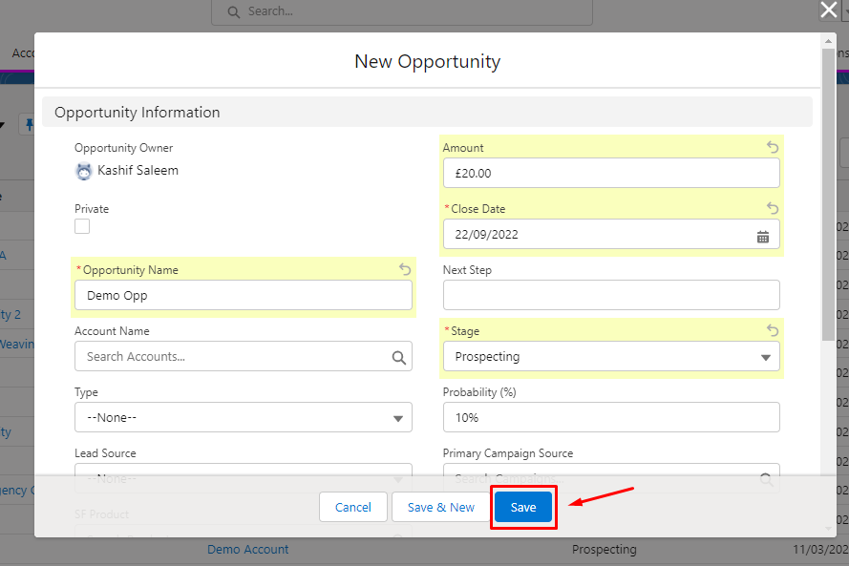Click the undo icon next to Close Date
Viewport: 849px width, 566px height.
pos(773,208)
